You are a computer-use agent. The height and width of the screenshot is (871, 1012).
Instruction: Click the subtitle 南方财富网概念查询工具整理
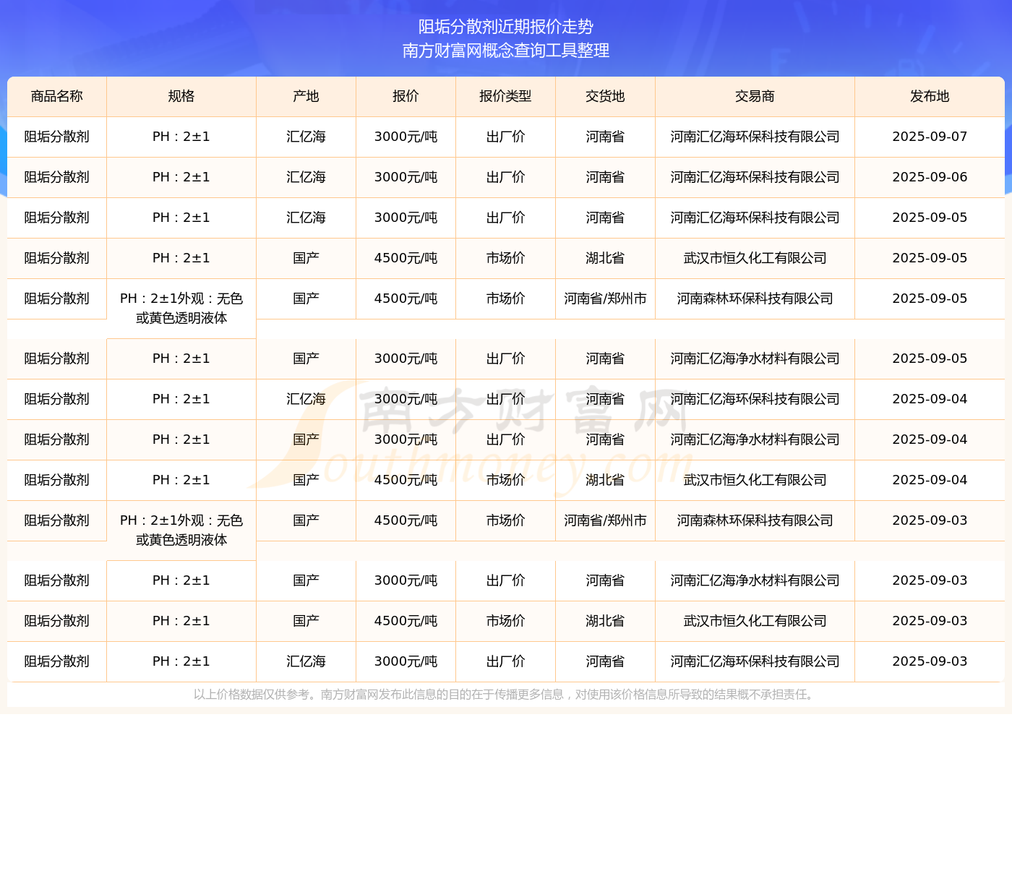tap(506, 51)
